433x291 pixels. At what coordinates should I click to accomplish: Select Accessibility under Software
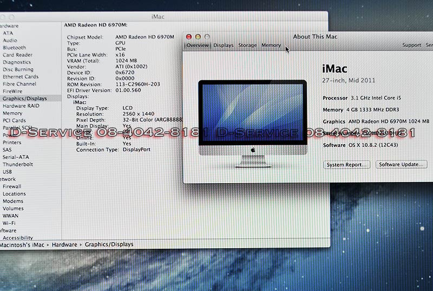click(x=18, y=238)
